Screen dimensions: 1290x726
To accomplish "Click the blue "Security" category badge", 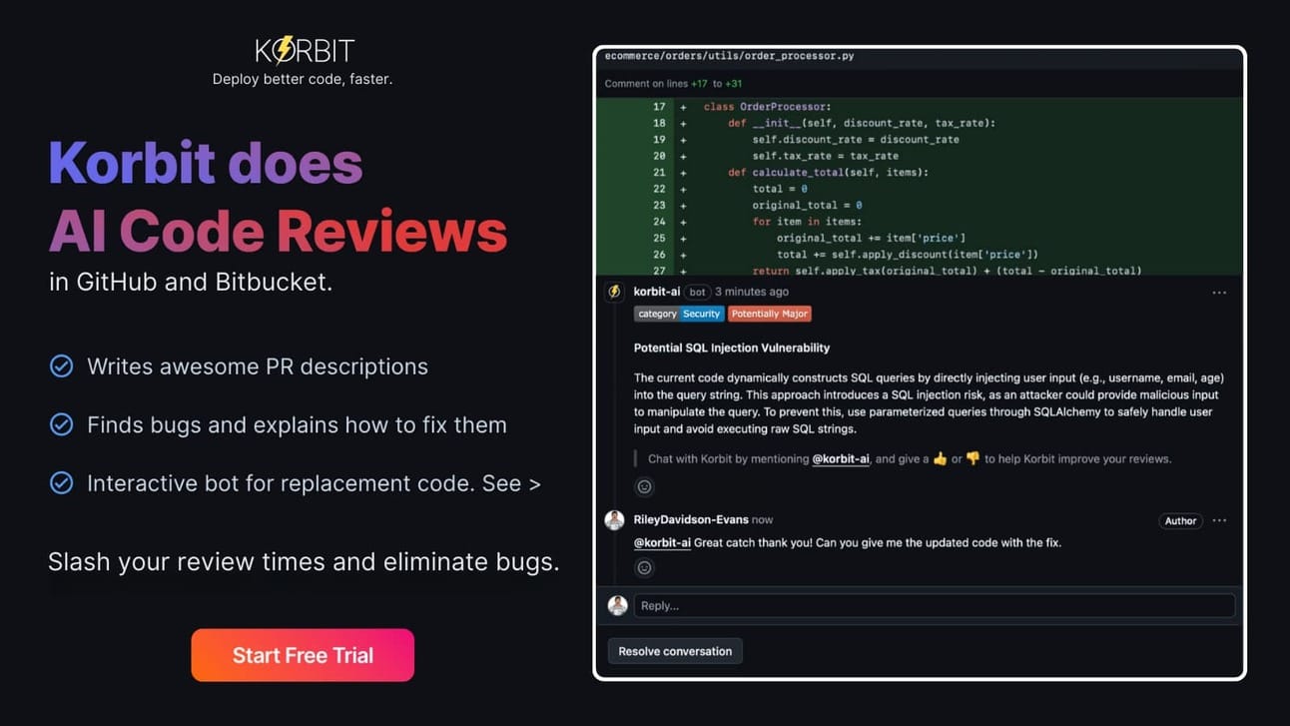I will [x=701, y=314].
